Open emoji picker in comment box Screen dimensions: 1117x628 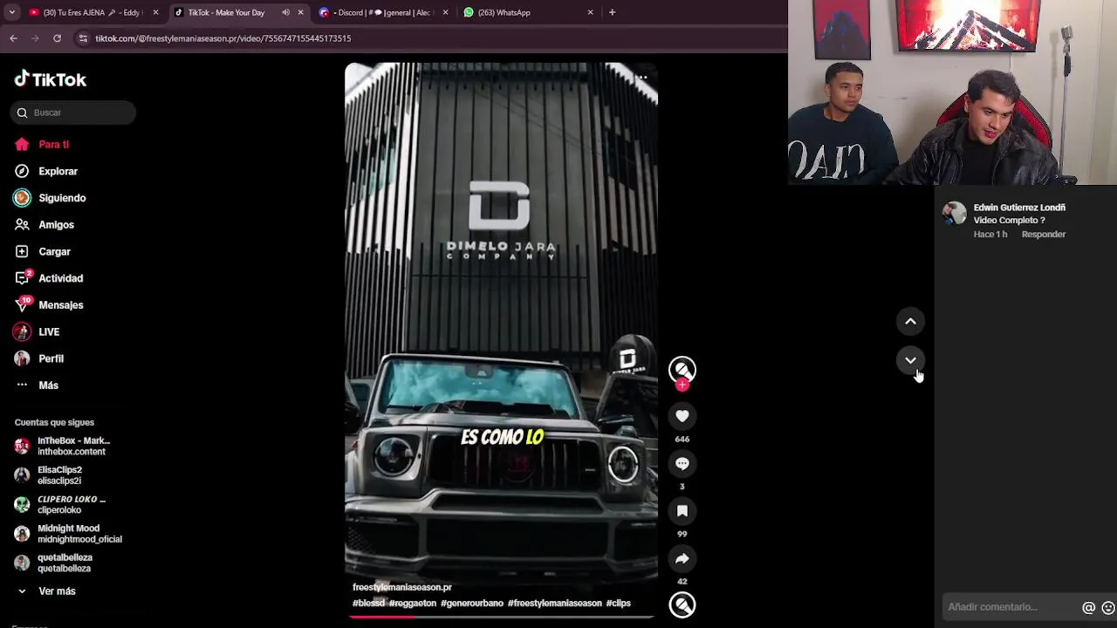1108,608
